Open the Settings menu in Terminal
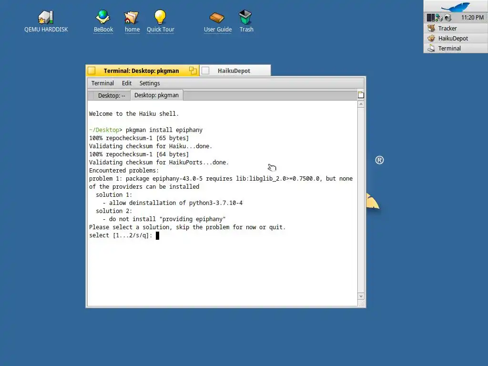 tap(149, 83)
